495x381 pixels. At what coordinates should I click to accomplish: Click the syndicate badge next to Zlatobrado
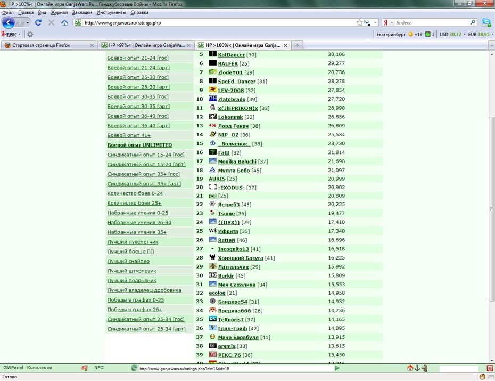(x=212, y=99)
